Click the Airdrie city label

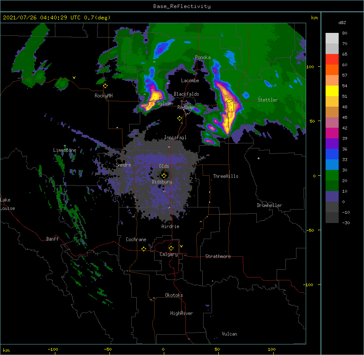[x=170, y=226]
